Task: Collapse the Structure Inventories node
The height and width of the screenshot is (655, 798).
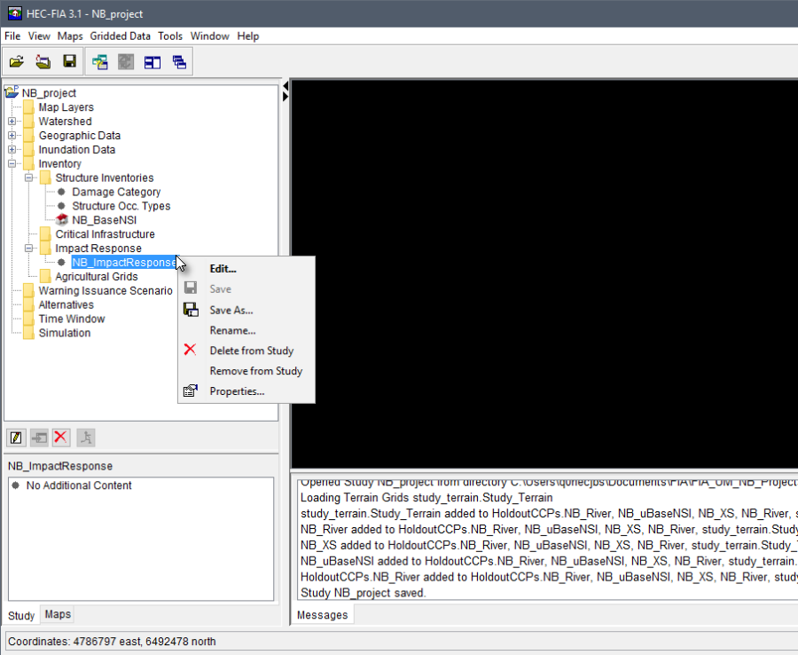Action: pyautogui.click(x=29, y=178)
